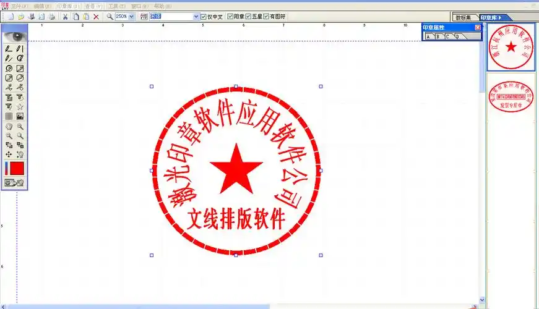Select the four-arrow move tool
Viewport: 539px width, 309px height.
[x=9, y=154]
